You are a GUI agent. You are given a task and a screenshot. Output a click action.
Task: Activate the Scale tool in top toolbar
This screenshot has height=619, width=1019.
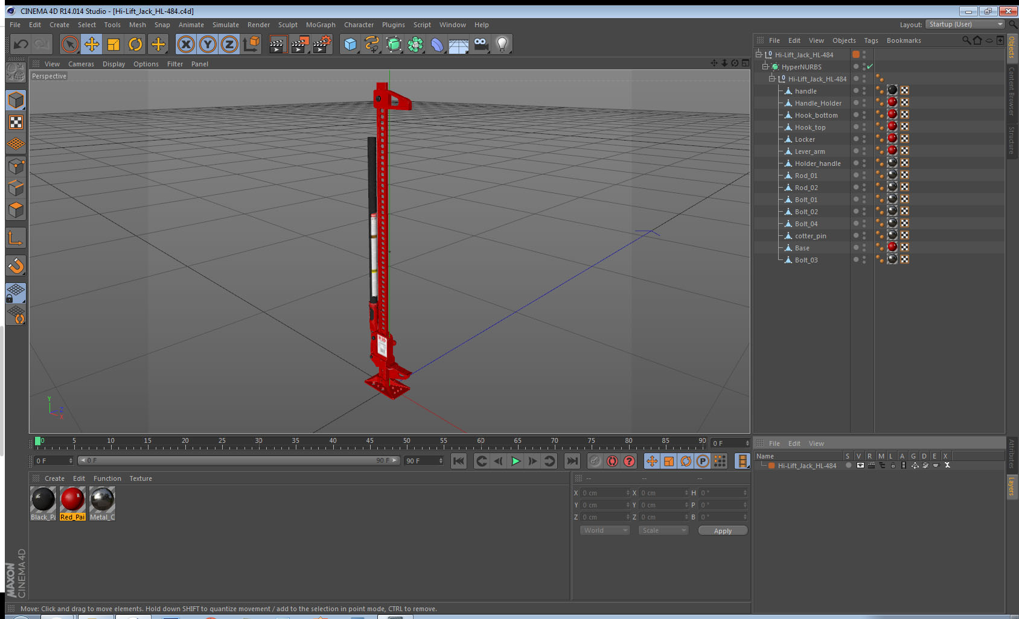click(x=113, y=44)
